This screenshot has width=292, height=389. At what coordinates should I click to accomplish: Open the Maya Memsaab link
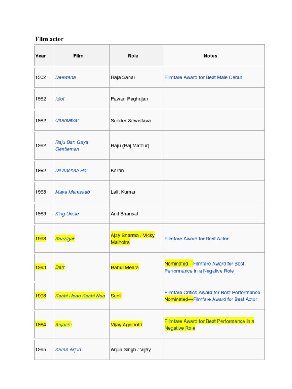point(72,192)
